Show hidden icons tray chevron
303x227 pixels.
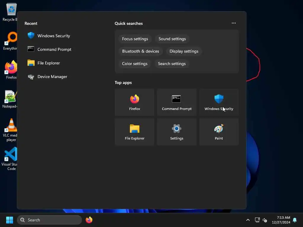pyautogui.click(x=248, y=220)
